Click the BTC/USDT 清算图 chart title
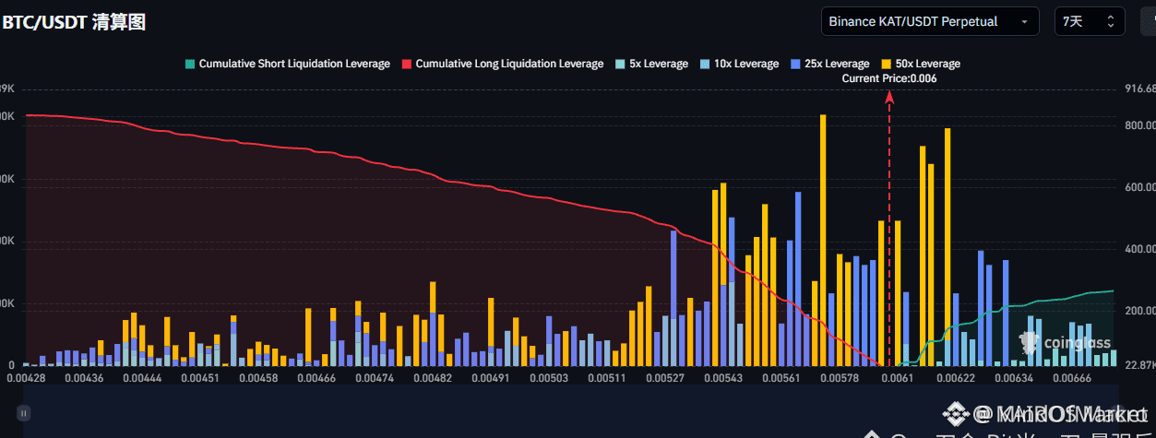Viewport: 1156px width, 438px height. [73, 22]
